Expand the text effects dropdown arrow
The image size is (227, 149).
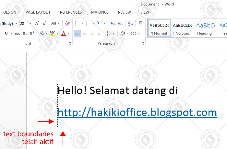[x=46, y=34]
